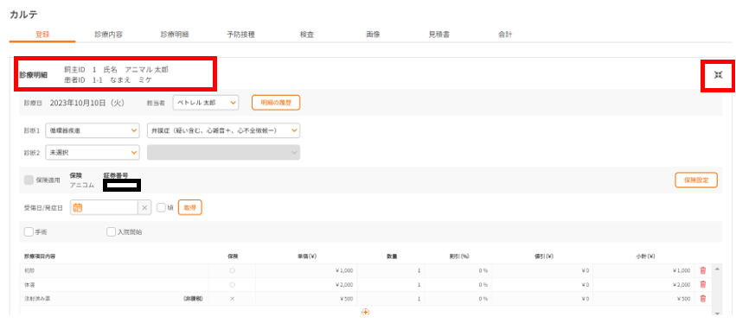Click the ¥1,000 unit price for 初診
Image resolution: width=736 pixels, height=329 pixels.
[344, 270]
